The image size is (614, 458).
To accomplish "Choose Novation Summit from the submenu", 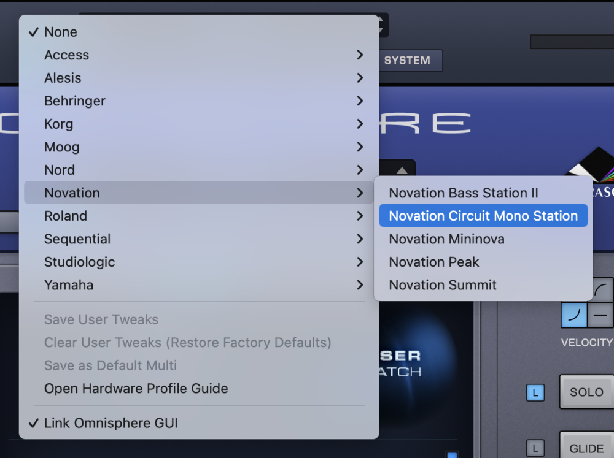I will pos(442,285).
